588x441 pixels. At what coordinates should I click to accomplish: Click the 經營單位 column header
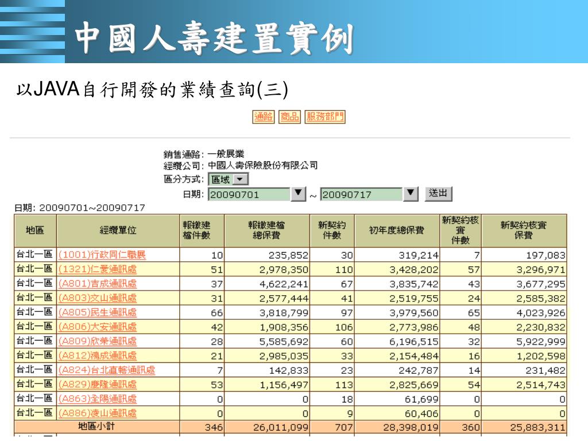(118, 230)
